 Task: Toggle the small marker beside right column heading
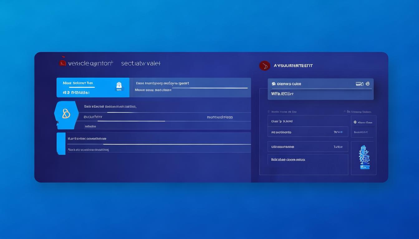coord(345,112)
